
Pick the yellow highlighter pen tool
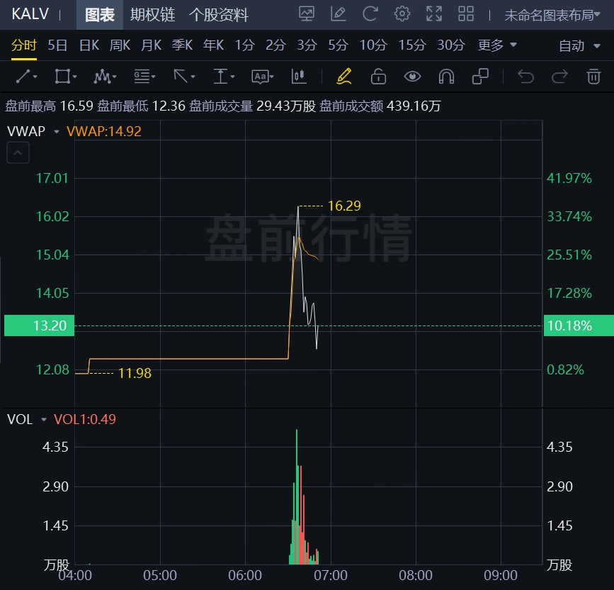[x=344, y=77]
